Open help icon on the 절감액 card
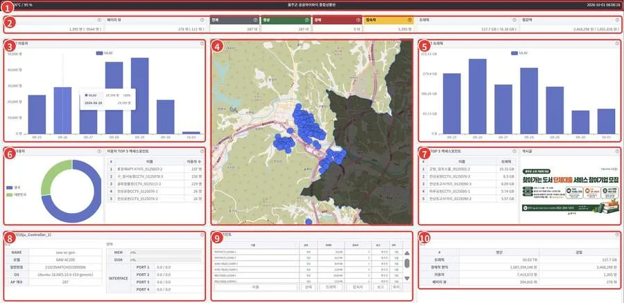The width and height of the screenshot is (624, 303). 616,20
